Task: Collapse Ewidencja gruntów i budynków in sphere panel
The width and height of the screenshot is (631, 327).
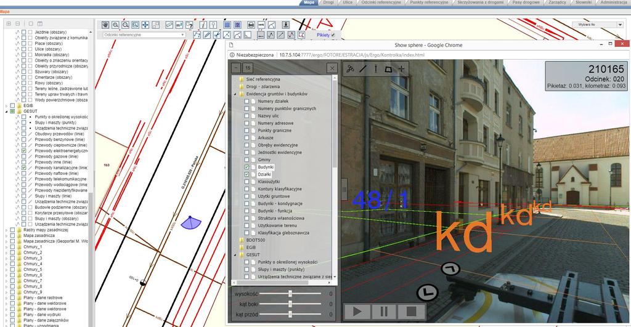Action: pos(235,94)
